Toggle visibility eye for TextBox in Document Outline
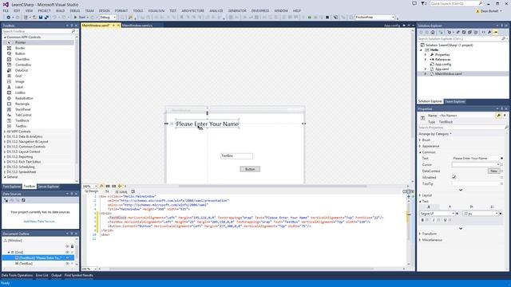Viewport: 511px width, 287px height. click(x=67, y=264)
